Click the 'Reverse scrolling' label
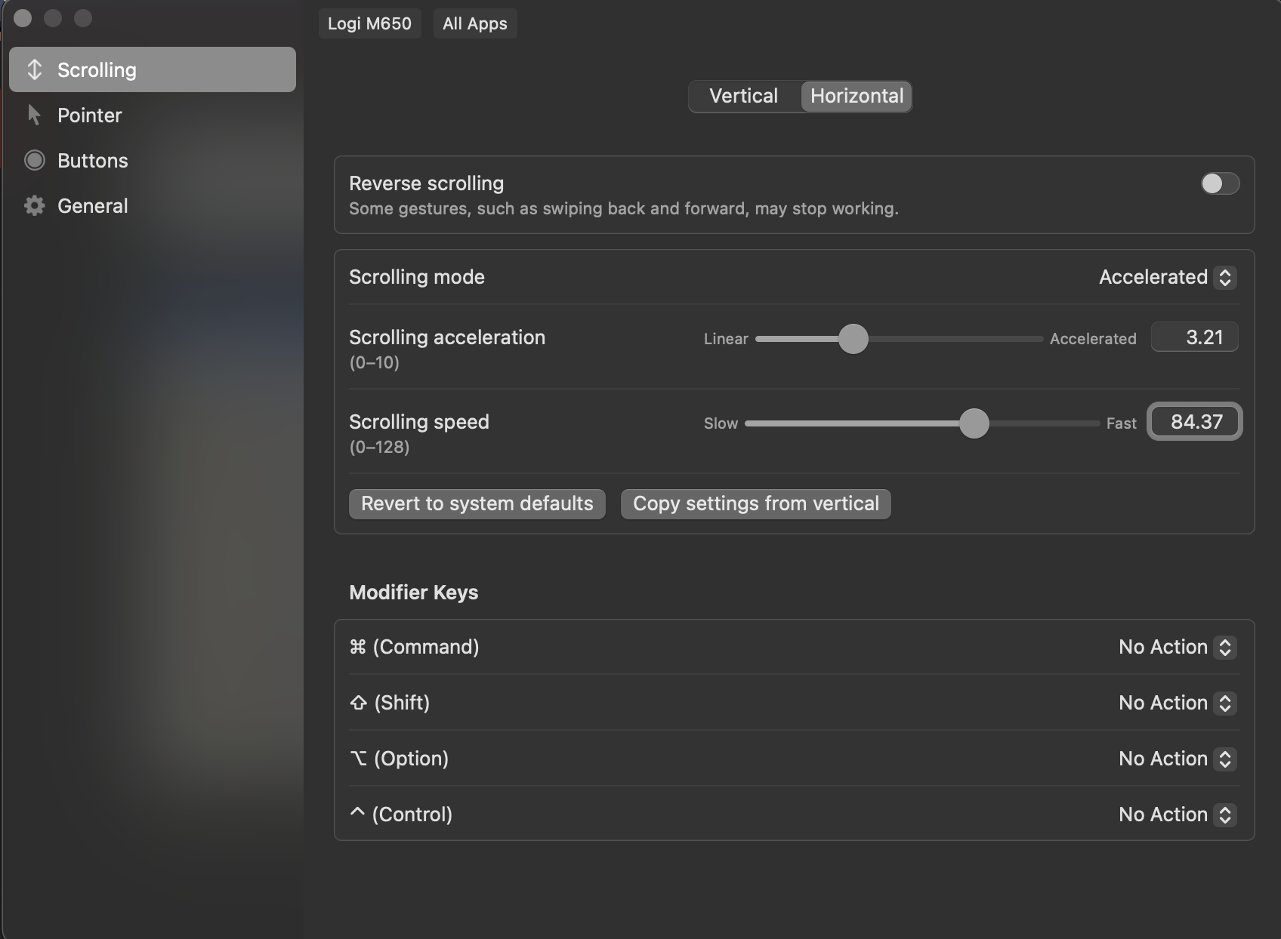 pos(427,183)
